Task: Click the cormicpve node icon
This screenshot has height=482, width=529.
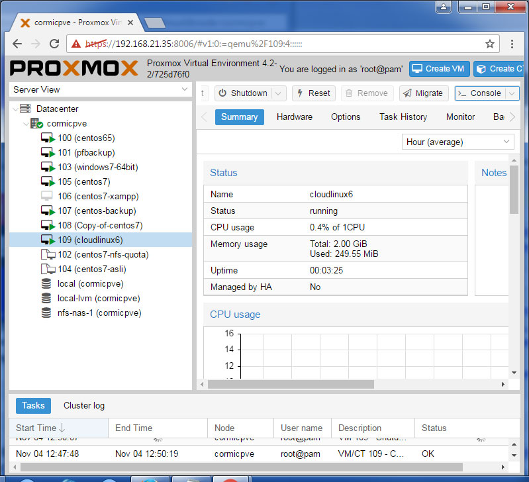Action: click(36, 123)
